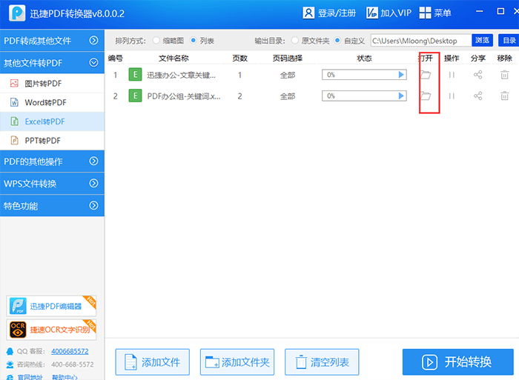Click 页码选择 column header
Viewport: 519px width, 380px height.
click(288, 59)
